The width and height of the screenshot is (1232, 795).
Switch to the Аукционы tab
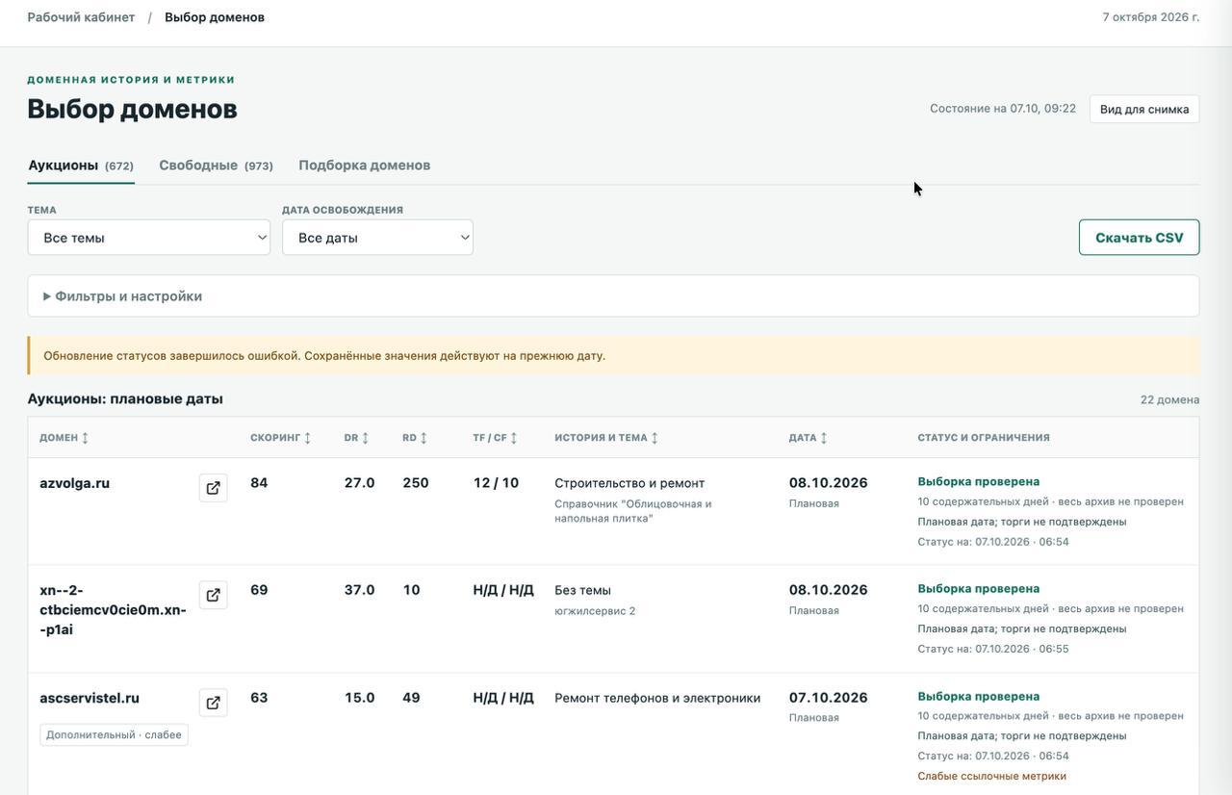[x=81, y=166]
